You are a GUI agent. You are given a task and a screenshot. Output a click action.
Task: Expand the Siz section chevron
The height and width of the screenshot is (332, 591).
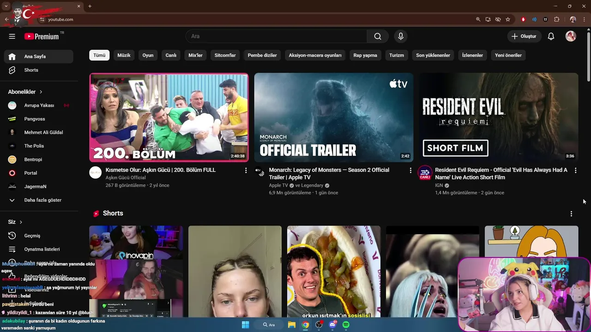pos(21,222)
